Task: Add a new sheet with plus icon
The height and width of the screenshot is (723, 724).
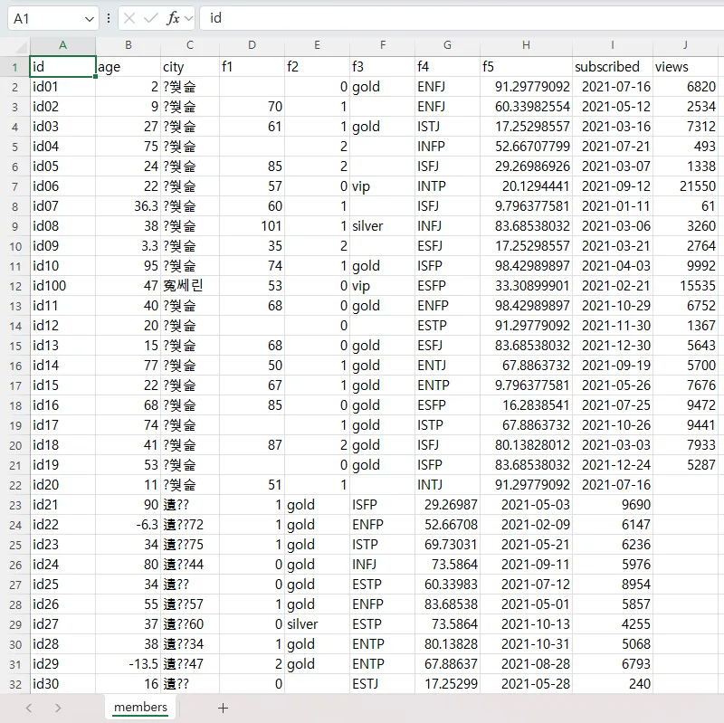Action: coord(223,708)
